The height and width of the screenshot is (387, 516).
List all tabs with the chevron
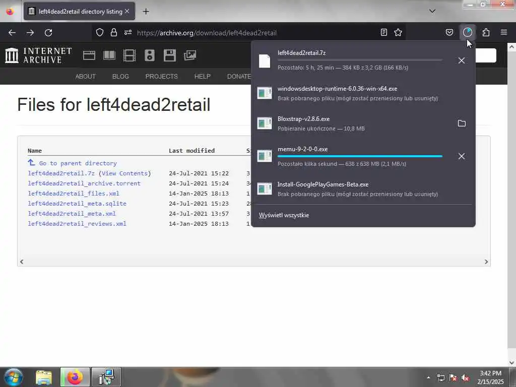pyautogui.click(x=432, y=11)
